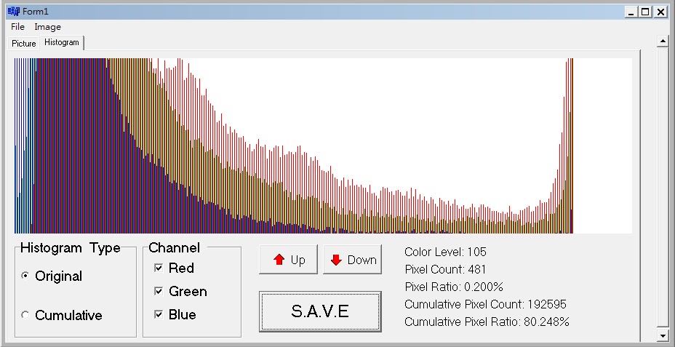Switch to the Picture tab
The width and height of the screenshot is (675, 347).
[x=24, y=44]
